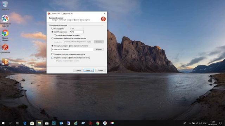This screenshot has width=225, height=126.
Task: Open File Explorer from the taskbar
Action: coord(39,123)
